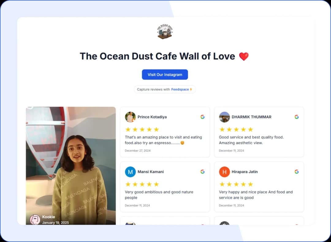Click Hirapara Jatin's five-star rating
331x242 pixels.
coord(236,184)
